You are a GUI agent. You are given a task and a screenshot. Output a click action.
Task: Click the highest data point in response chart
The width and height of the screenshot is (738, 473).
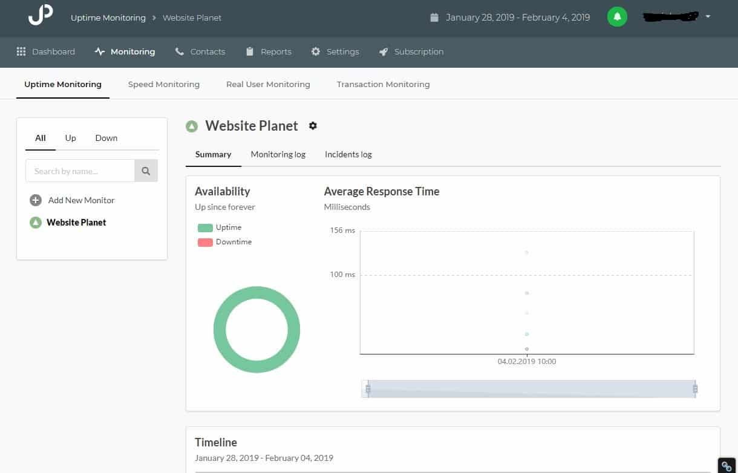(527, 252)
